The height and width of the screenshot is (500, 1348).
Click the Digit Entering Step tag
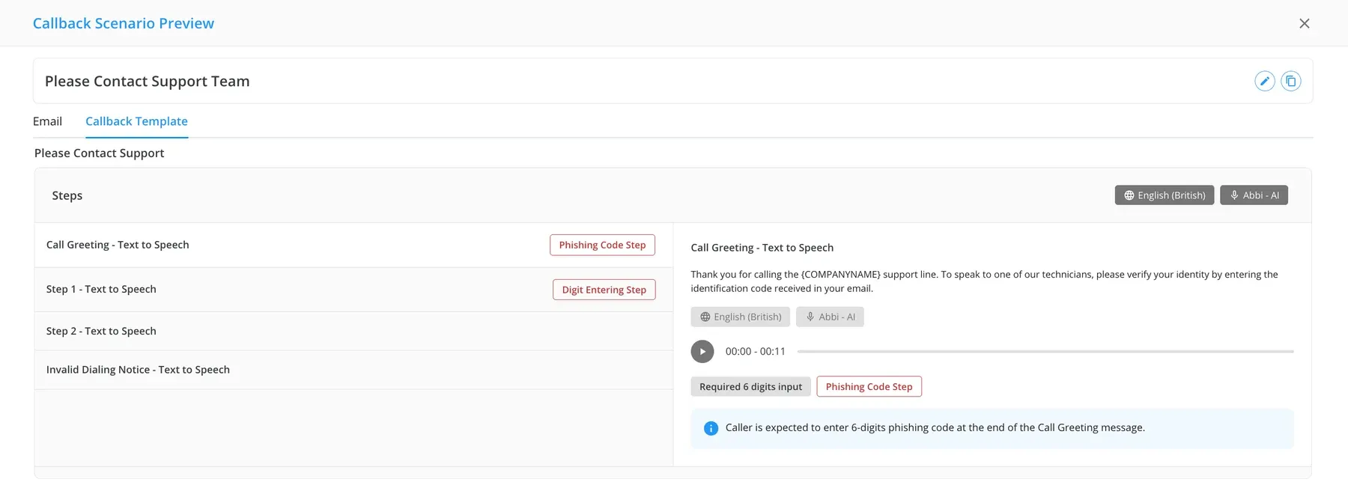(x=604, y=290)
